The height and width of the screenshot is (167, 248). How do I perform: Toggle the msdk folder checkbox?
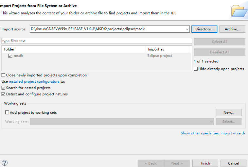pos(10,56)
